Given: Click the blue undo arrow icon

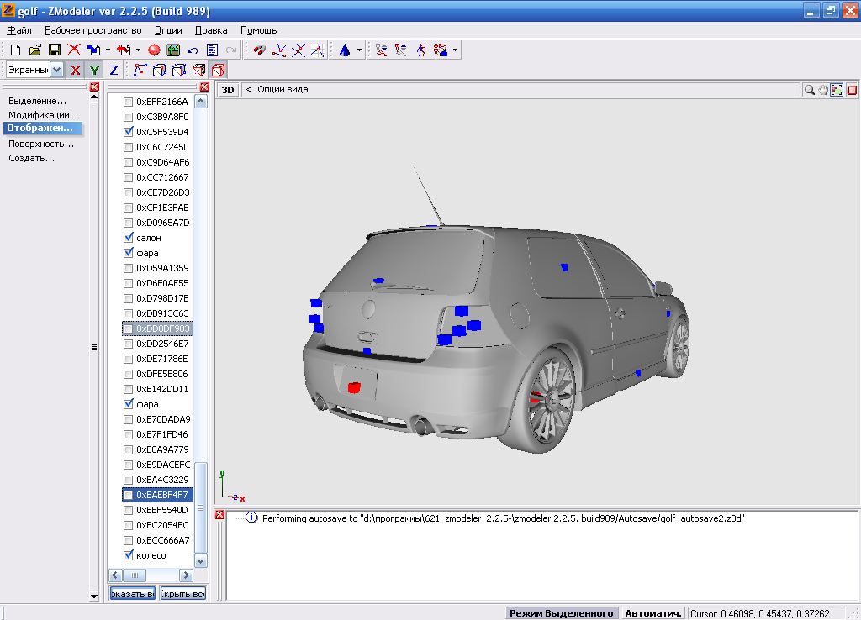Looking at the screenshot, I should (x=193, y=50).
